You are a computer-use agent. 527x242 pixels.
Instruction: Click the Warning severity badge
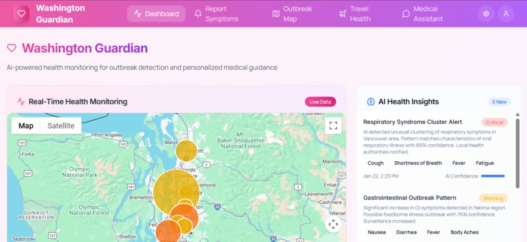(493, 198)
